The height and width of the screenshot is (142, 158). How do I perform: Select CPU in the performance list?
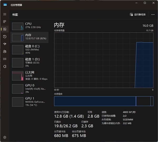point(29,26)
